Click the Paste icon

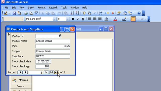[x=53, y=13]
